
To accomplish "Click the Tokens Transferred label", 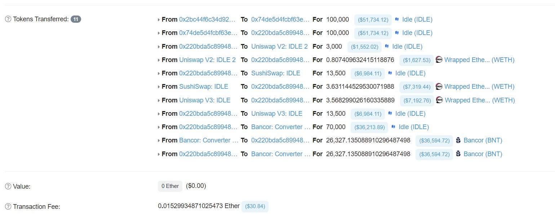I will coord(41,19).
